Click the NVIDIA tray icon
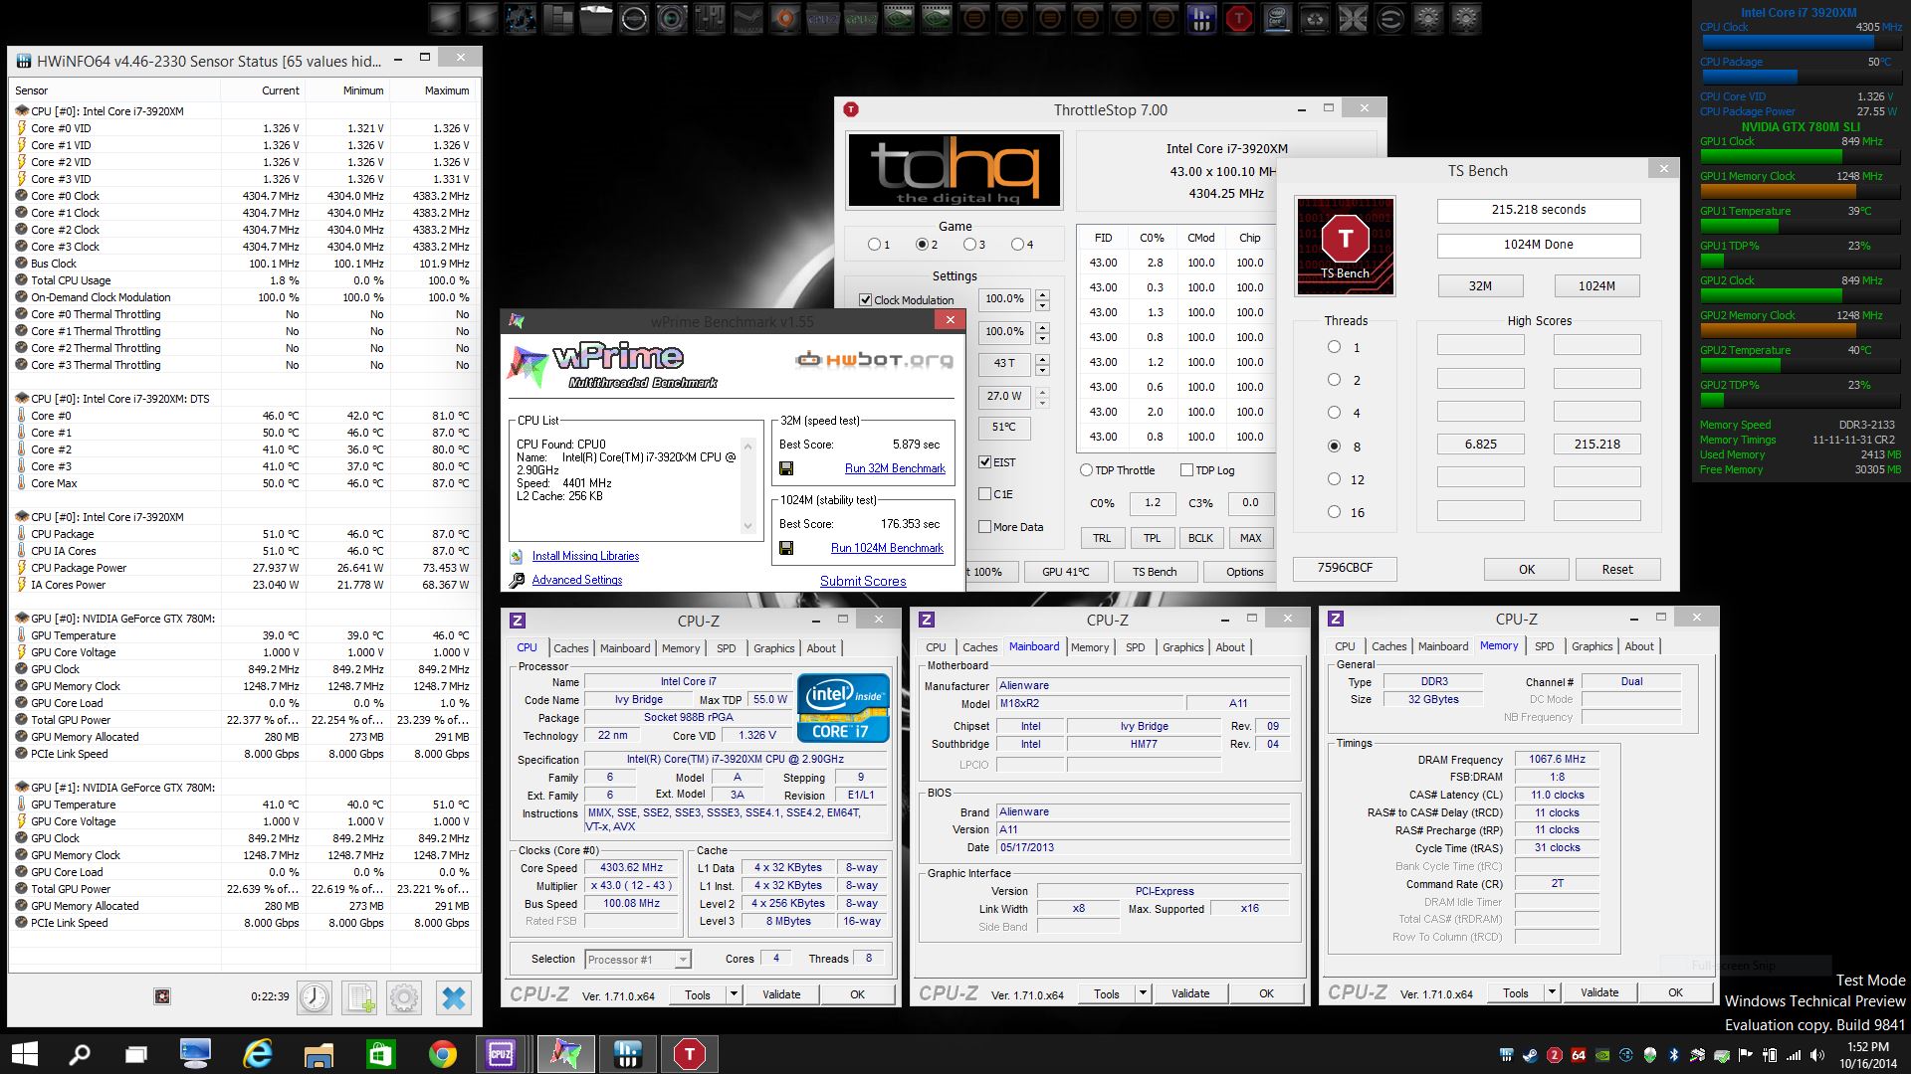The height and width of the screenshot is (1074, 1911). (x=1602, y=1055)
